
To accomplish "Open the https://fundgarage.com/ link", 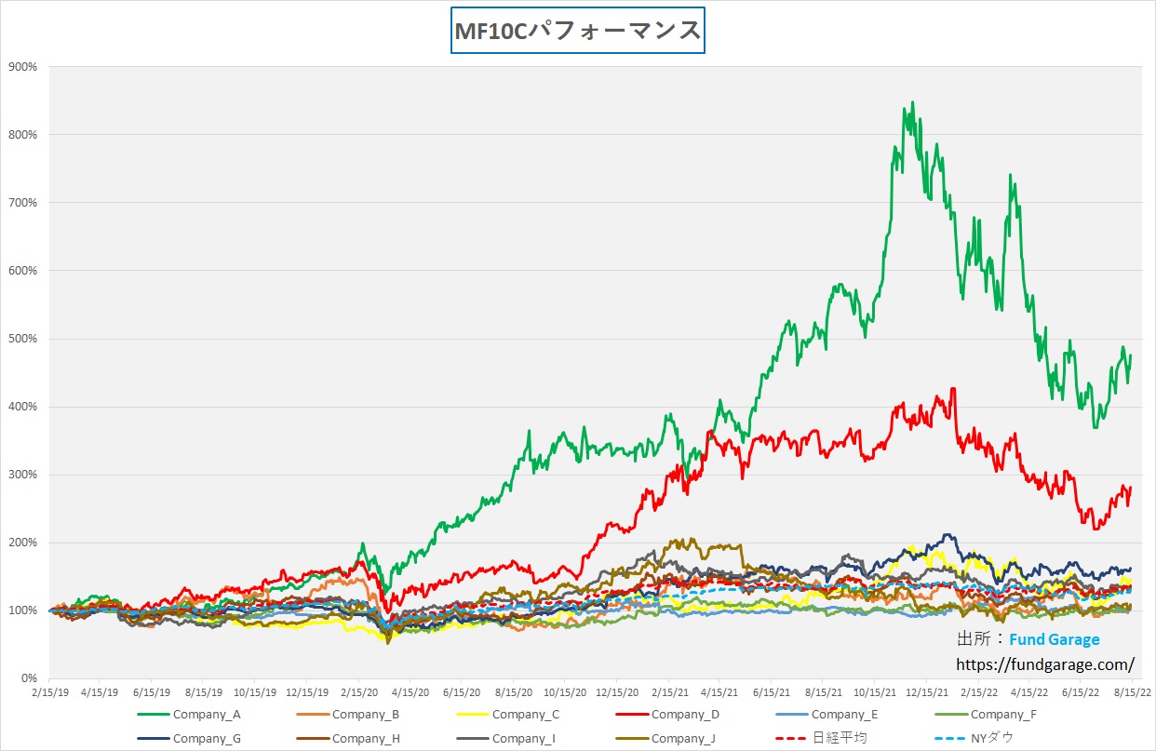I will pos(1045,664).
